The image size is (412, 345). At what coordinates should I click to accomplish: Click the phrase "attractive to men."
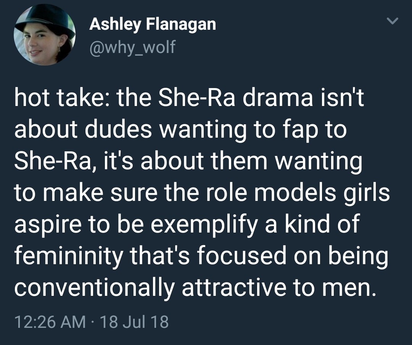pyautogui.click(x=278, y=287)
